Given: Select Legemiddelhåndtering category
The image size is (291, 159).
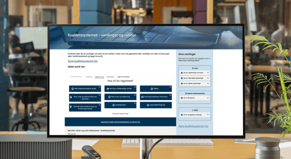Looking at the screenshot, I should [156, 105].
